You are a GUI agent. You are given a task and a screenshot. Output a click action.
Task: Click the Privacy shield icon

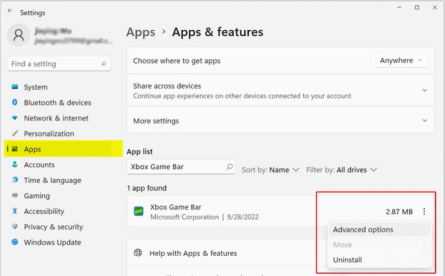coord(15,226)
